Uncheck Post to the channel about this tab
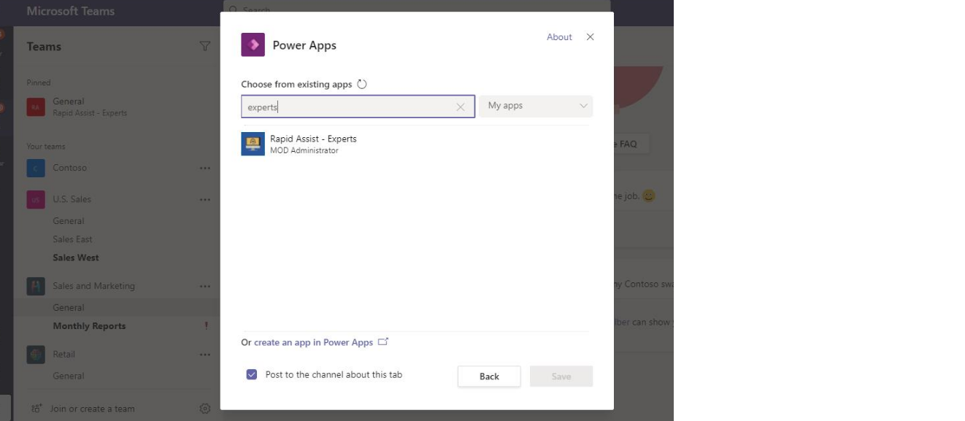The width and height of the screenshot is (965, 421). click(x=252, y=374)
